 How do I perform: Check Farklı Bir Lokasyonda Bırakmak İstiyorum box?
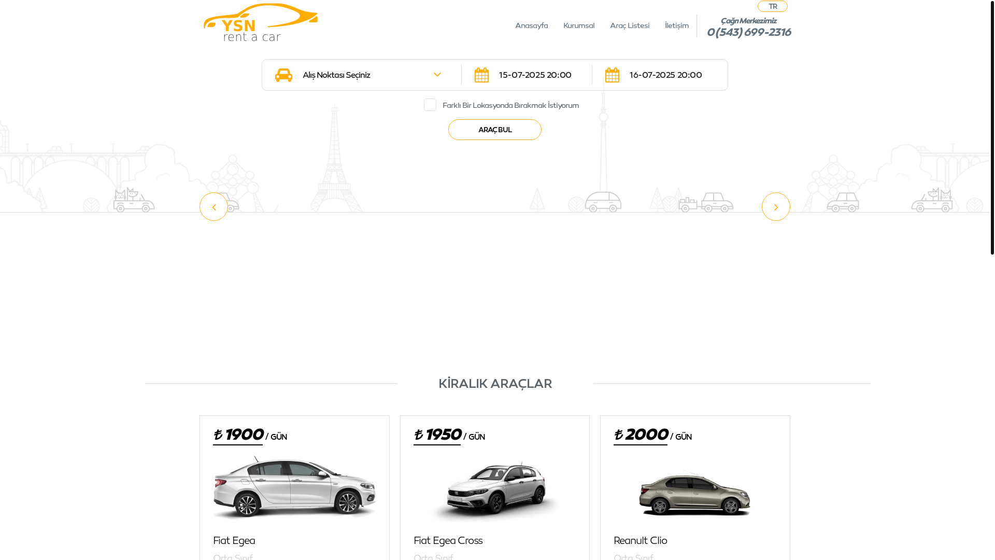[x=430, y=105]
